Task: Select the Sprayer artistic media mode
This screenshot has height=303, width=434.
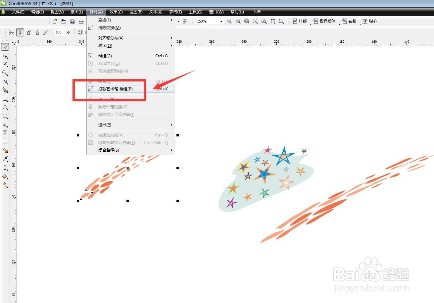Action: click(29, 32)
